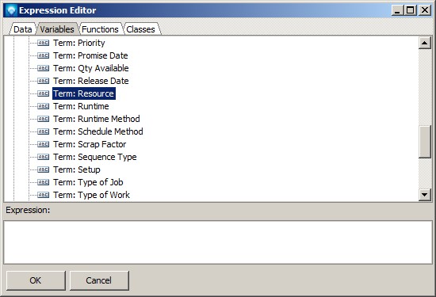Click the ABC icon beside Term: Scrap Factor
The width and height of the screenshot is (436, 297).
pos(43,144)
